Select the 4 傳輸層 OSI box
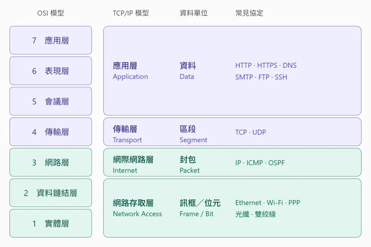The height and width of the screenshot is (247, 371). pyautogui.click(x=51, y=132)
